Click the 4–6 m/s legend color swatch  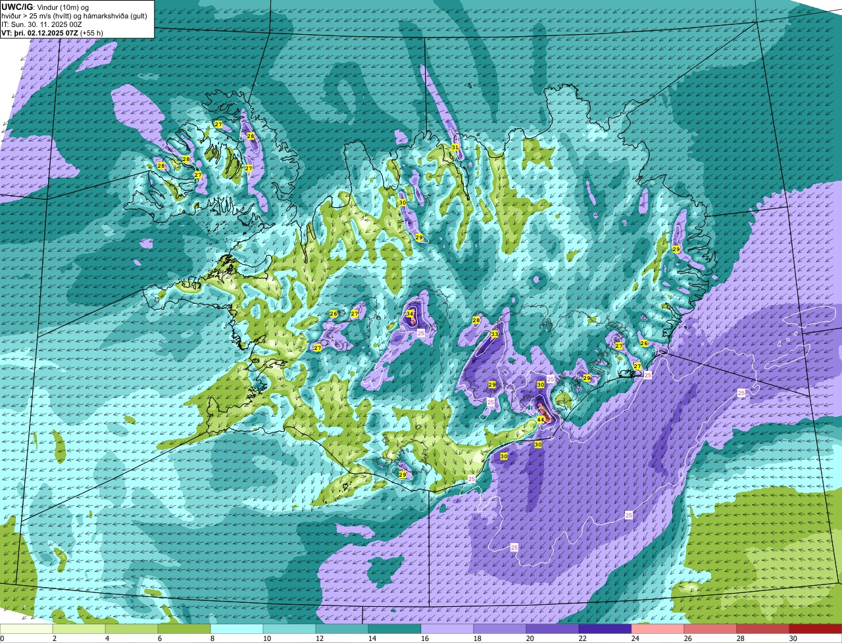(x=132, y=629)
